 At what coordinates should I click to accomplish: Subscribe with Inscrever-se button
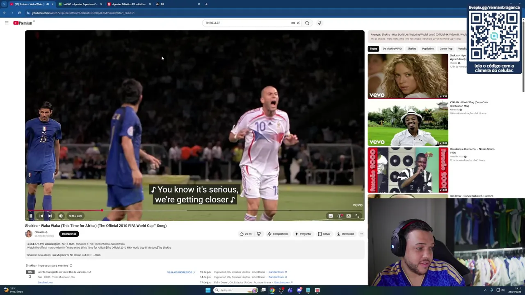[x=69, y=234]
